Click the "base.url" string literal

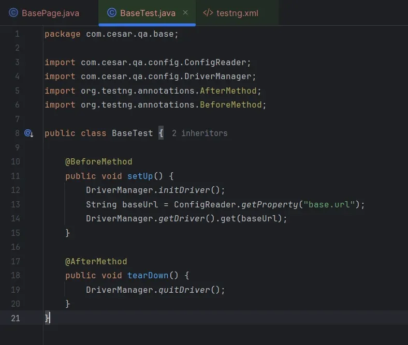click(329, 204)
